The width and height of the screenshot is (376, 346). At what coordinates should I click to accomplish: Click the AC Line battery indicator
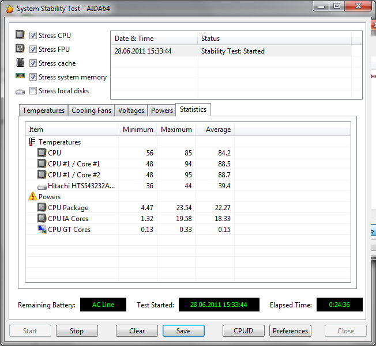pos(103,305)
